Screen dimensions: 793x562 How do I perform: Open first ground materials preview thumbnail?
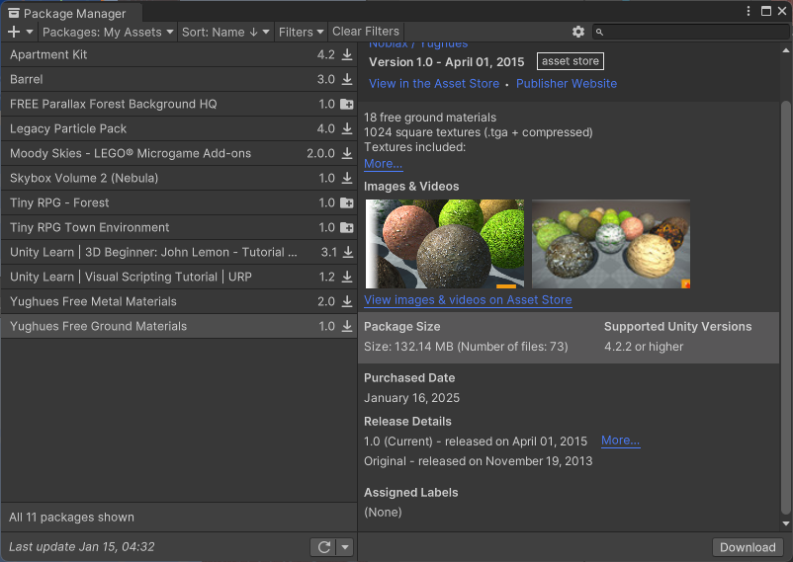tap(445, 244)
